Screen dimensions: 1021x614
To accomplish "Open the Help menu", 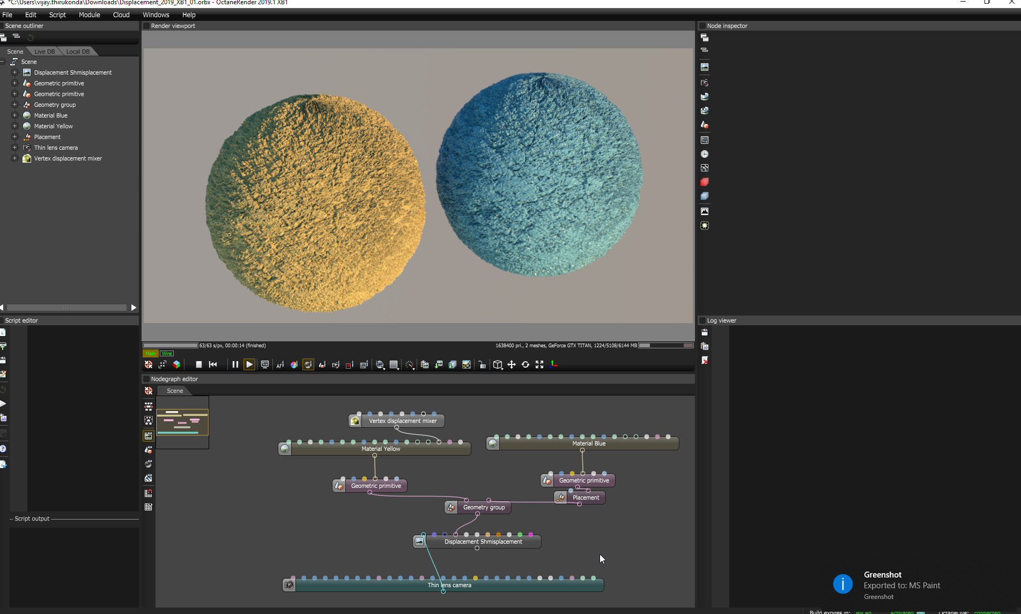I will (x=189, y=14).
